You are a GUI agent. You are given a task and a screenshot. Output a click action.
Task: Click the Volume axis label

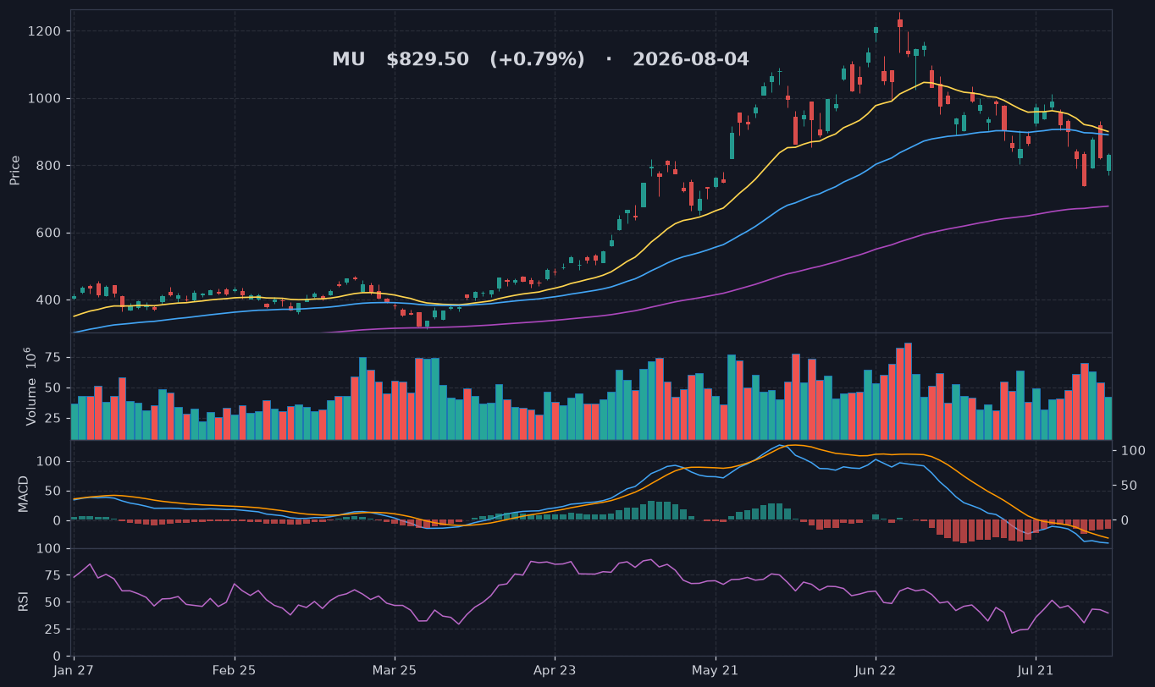pos(30,386)
